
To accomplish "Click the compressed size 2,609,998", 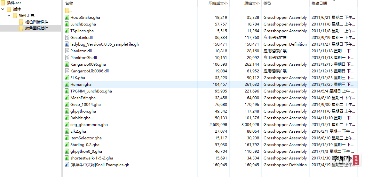I will point(218,124).
